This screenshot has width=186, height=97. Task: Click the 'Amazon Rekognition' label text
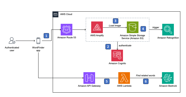coord(168,38)
